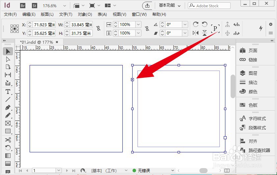Open the Bridge (Br) icon
This screenshot has width=277, height=175.
23,6
